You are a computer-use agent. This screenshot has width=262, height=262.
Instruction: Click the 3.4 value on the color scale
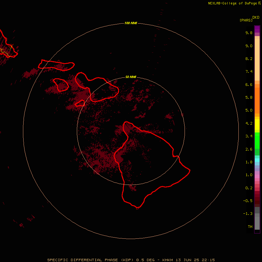coord(249,136)
